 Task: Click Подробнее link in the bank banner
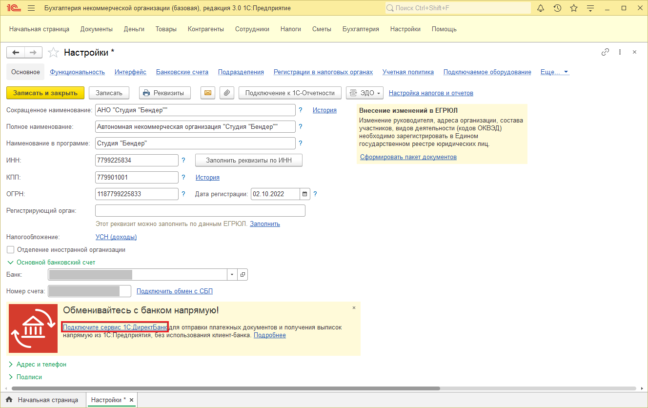pos(270,335)
